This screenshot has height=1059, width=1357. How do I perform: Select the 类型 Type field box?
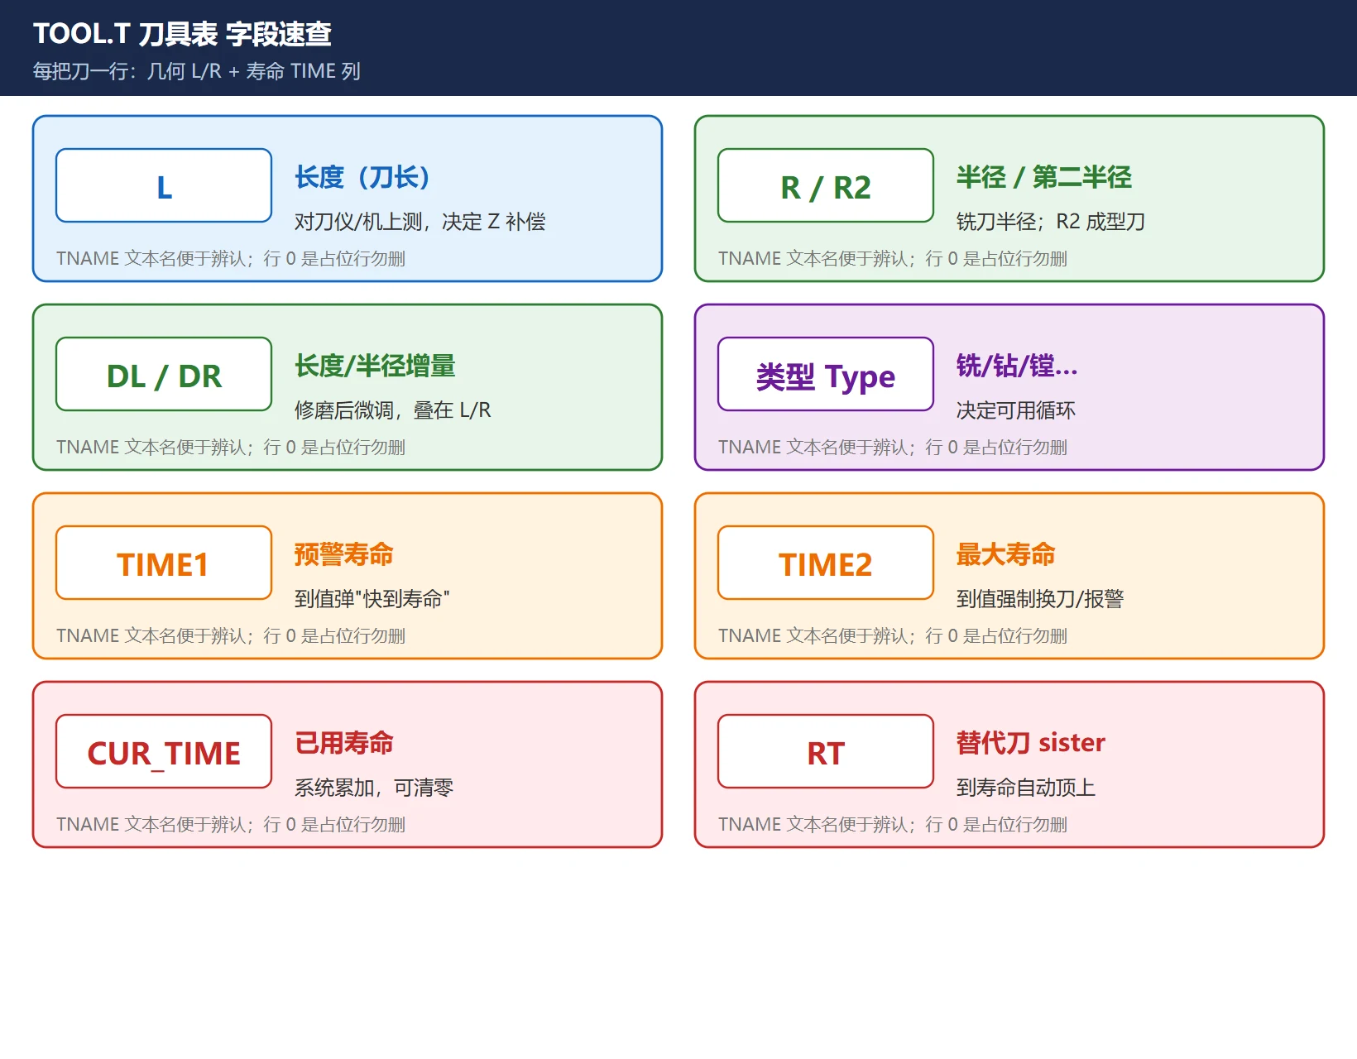826,374
